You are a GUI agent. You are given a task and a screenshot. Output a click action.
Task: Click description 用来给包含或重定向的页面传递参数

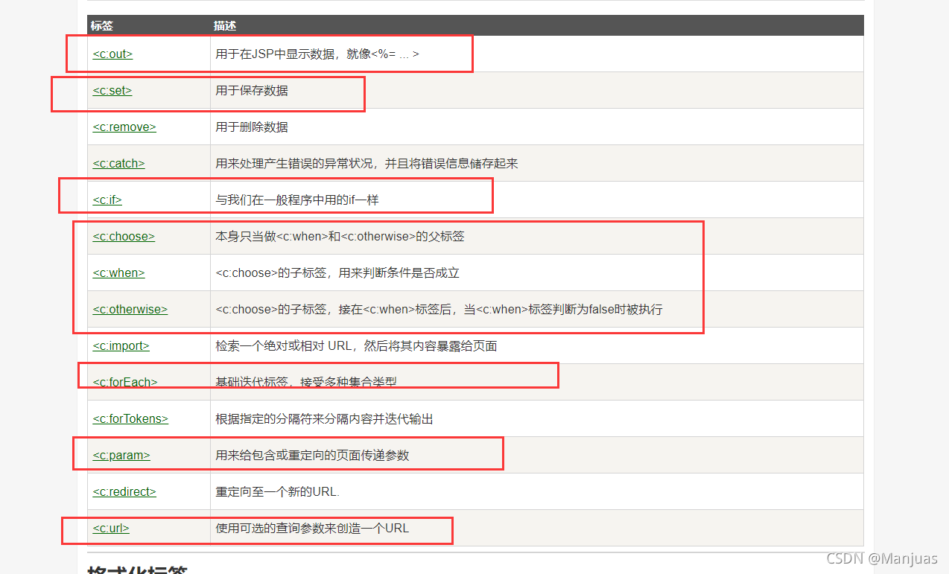pyautogui.click(x=312, y=456)
